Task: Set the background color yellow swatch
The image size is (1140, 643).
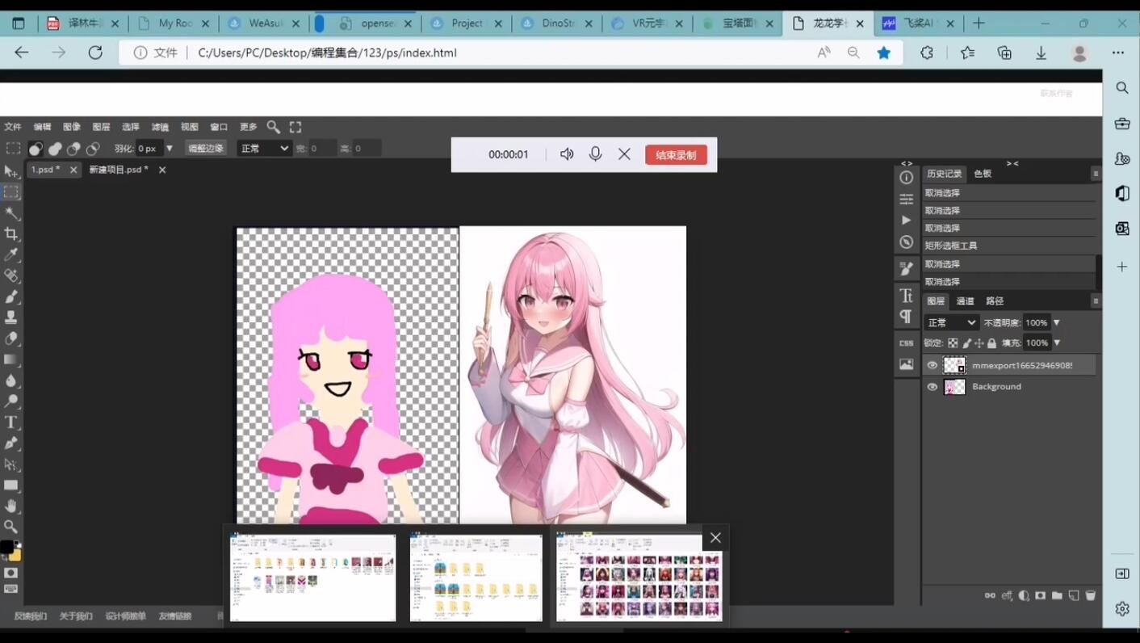Action: 16,556
